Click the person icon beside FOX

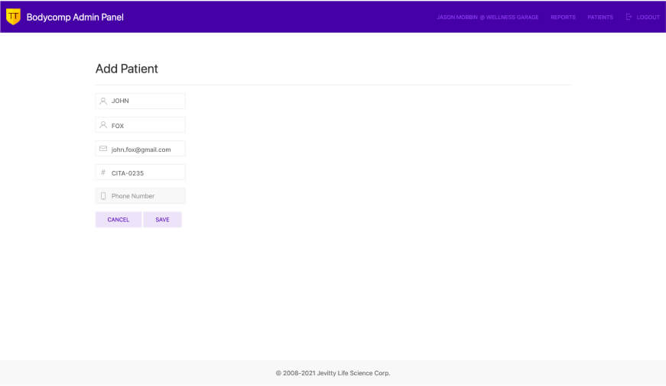point(103,125)
